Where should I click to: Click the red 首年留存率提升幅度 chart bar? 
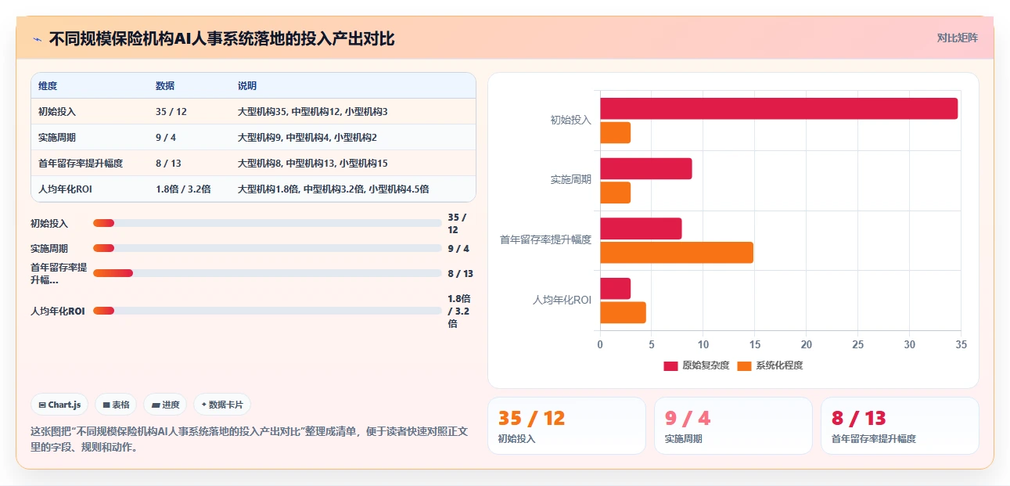641,229
